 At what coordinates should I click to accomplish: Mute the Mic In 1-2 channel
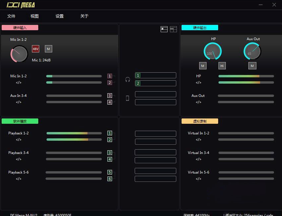(48, 48)
